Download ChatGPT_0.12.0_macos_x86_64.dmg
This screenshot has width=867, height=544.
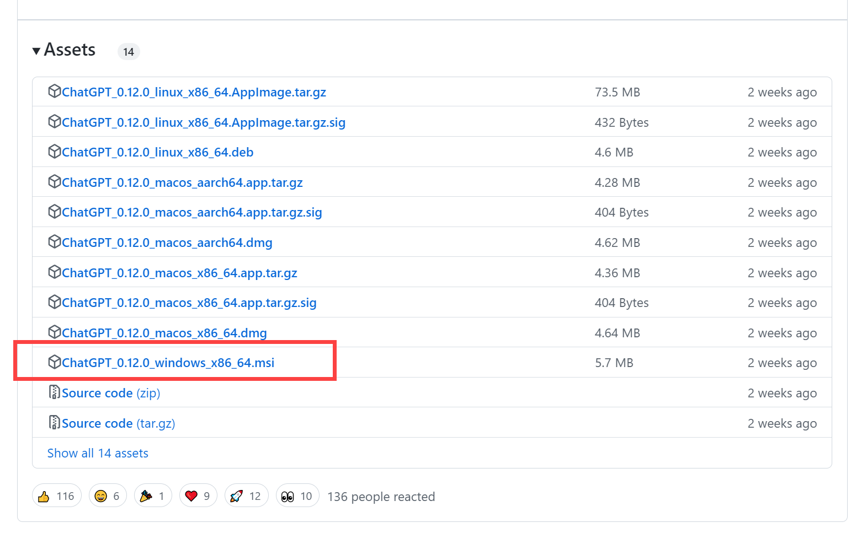164,333
